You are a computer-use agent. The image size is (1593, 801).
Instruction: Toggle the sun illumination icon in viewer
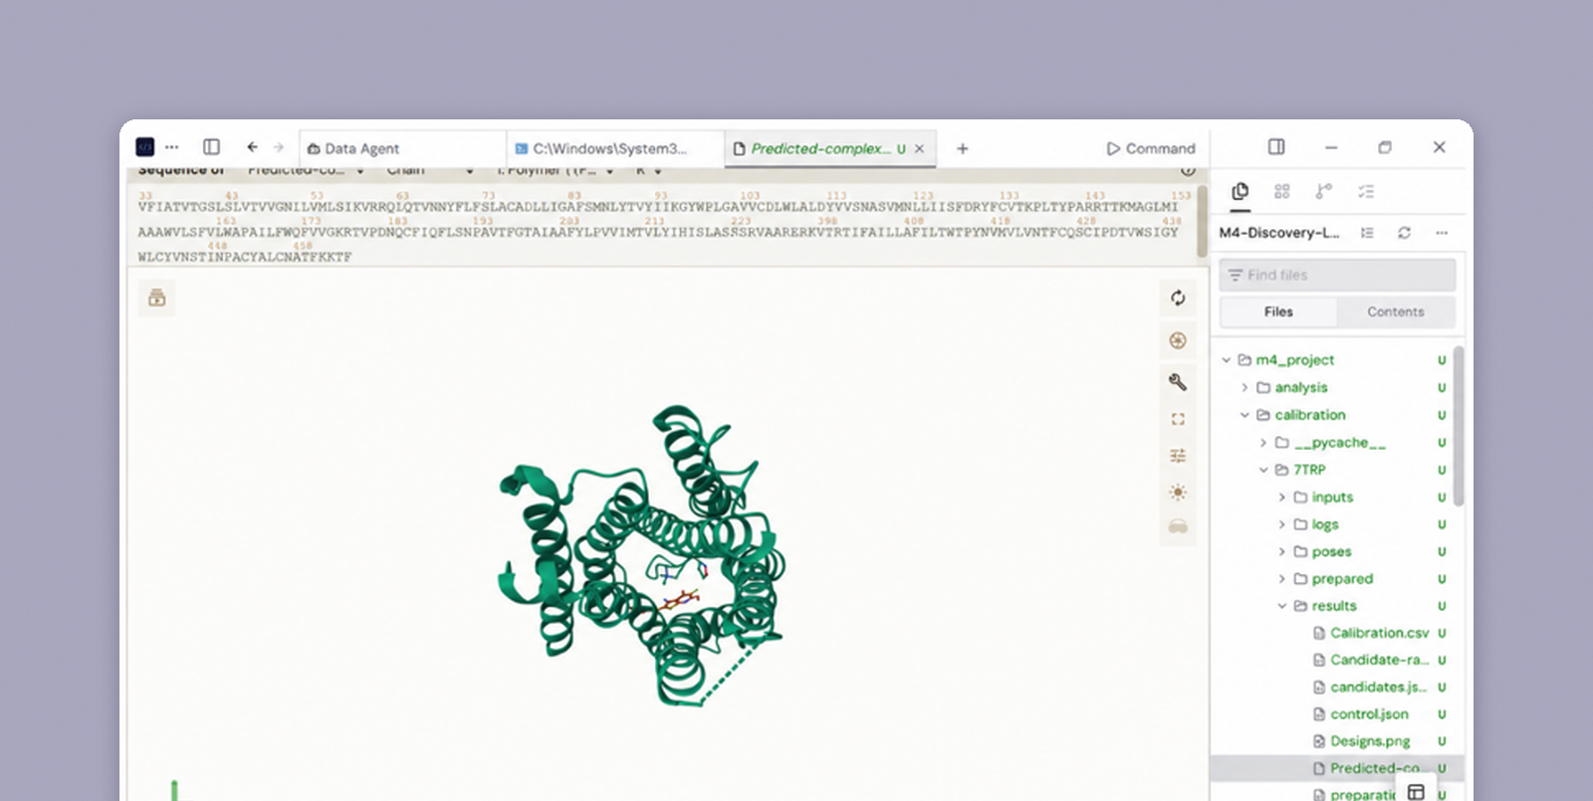tap(1178, 493)
